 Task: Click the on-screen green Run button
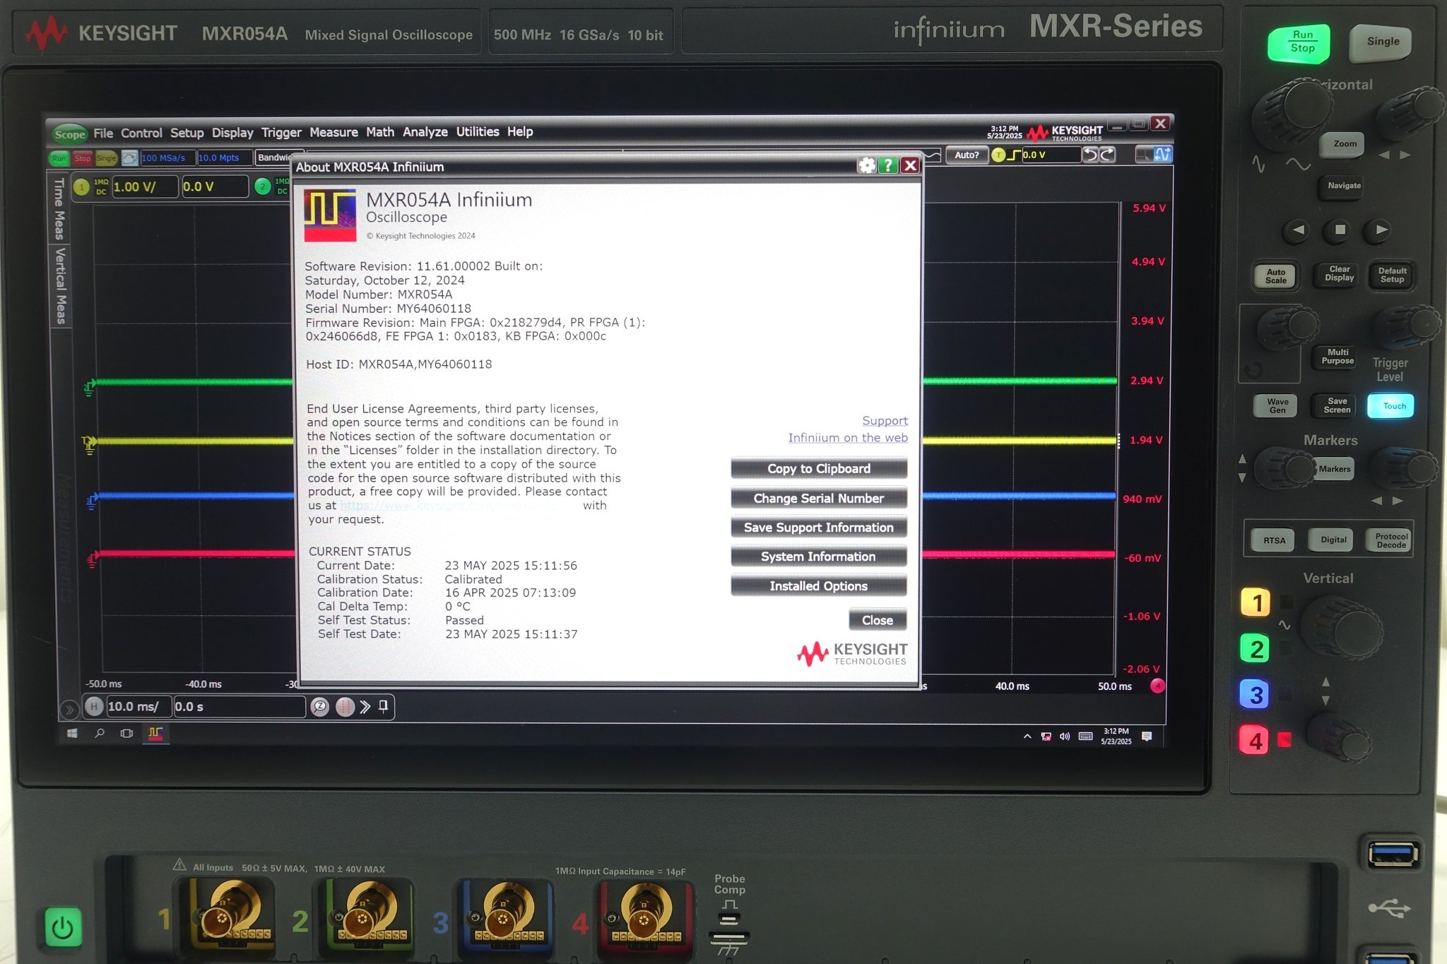point(59,158)
